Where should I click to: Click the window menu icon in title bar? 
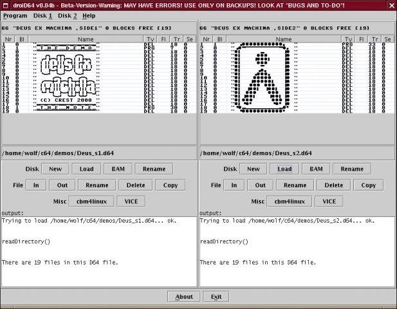click(5, 5)
